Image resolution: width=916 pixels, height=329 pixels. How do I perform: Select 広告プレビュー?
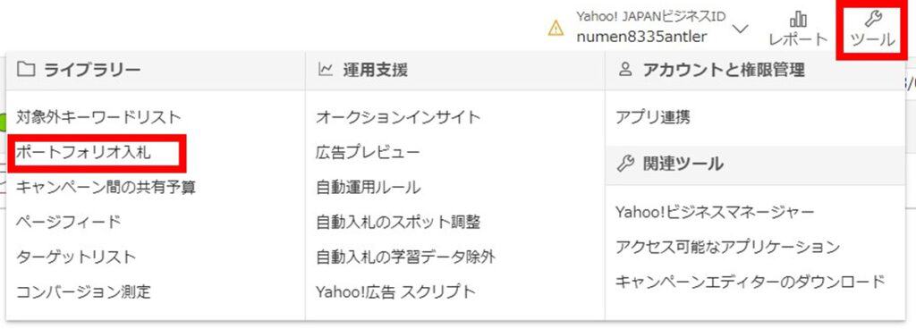tap(368, 152)
